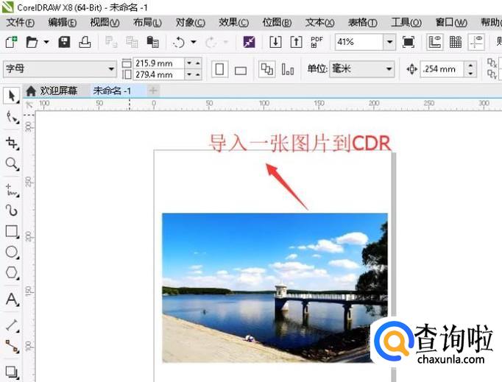The width and height of the screenshot is (502, 382).
Task: Click the plus button to add new document tab
Action: 153,91
